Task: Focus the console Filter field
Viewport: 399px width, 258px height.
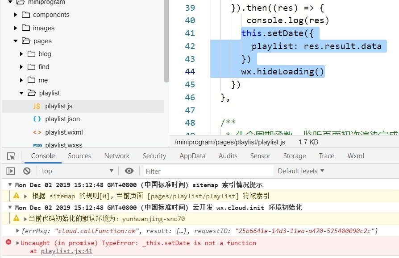Action: (208, 171)
